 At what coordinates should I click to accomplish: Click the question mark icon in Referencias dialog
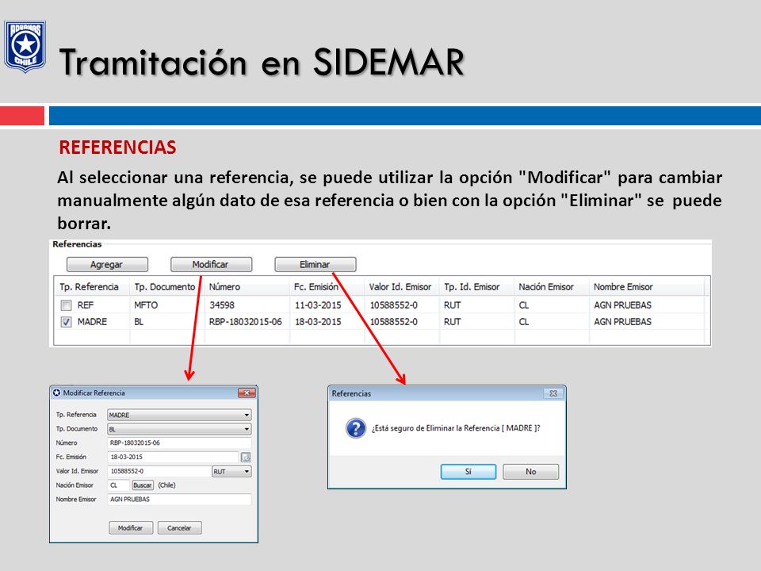click(356, 429)
